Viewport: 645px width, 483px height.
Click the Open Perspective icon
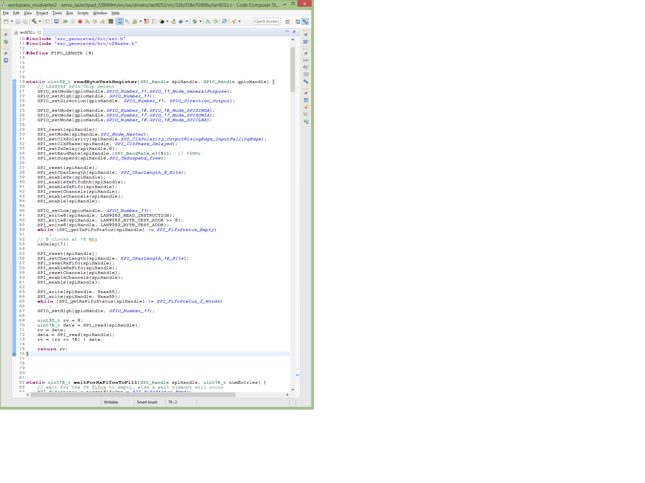(287, 22)
